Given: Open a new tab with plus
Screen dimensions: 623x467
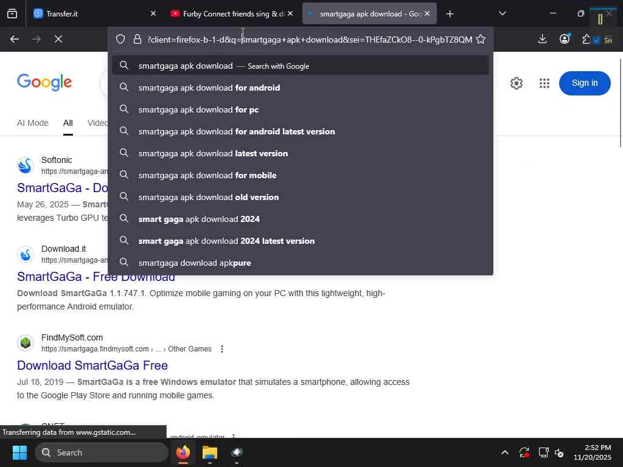Looking at the screenshot, I should [x=450, y=14].
